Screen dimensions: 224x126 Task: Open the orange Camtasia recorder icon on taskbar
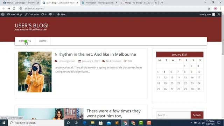[x=149, y=123]
